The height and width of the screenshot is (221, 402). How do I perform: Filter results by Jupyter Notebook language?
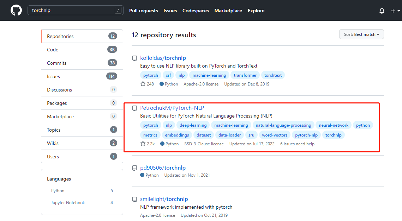click(x=82, y=203)
